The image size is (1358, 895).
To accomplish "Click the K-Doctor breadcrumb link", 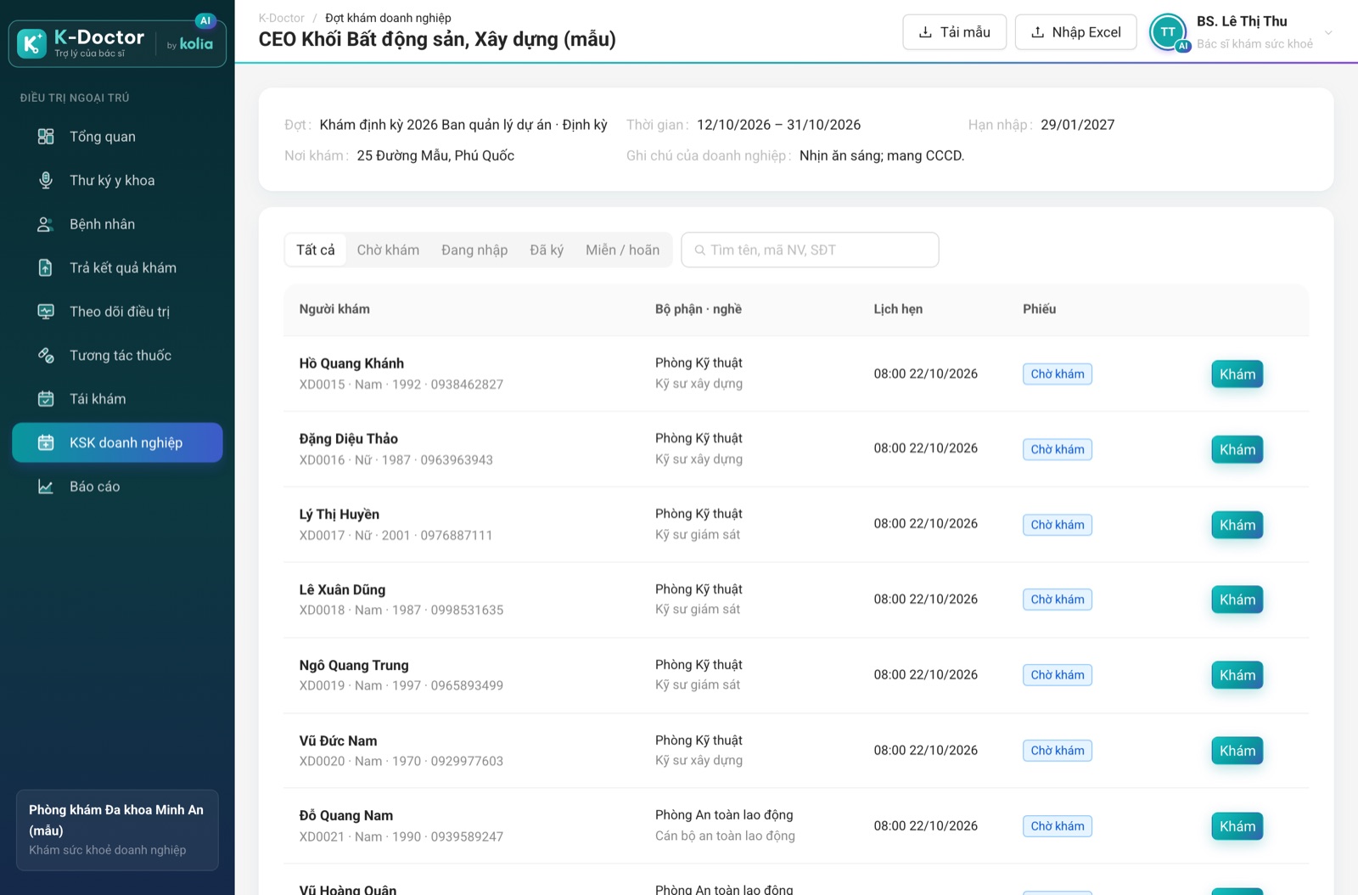I will tap(281, 18).
